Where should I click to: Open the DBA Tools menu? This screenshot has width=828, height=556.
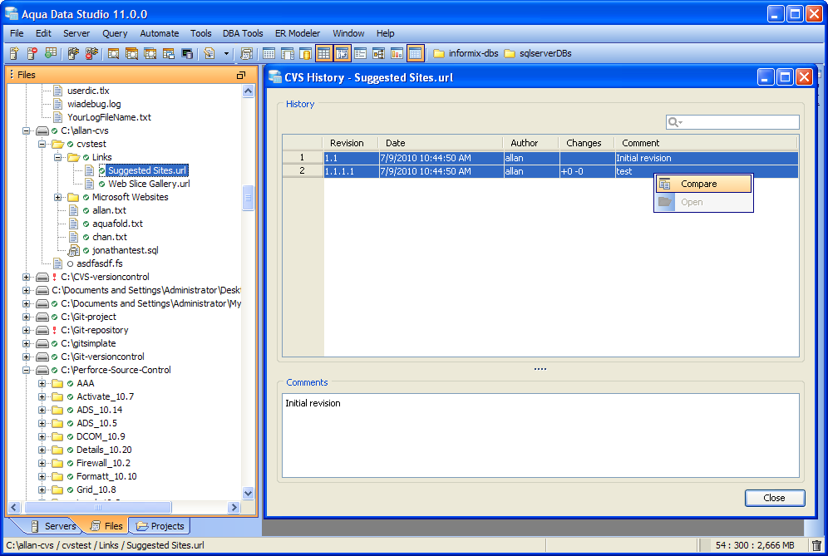coord(243,33)
